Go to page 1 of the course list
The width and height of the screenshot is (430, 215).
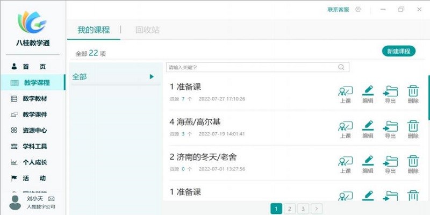click(276, 209)
